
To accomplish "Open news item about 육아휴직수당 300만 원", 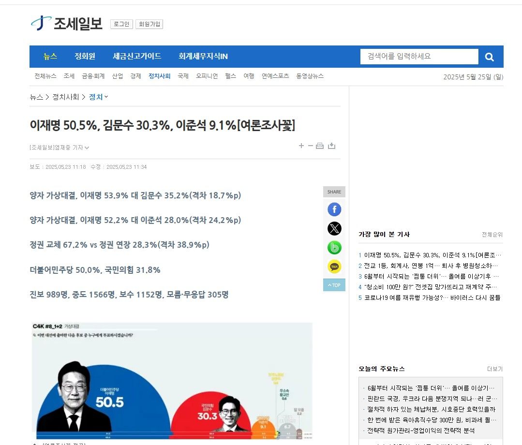I will (x=432, y=420).
